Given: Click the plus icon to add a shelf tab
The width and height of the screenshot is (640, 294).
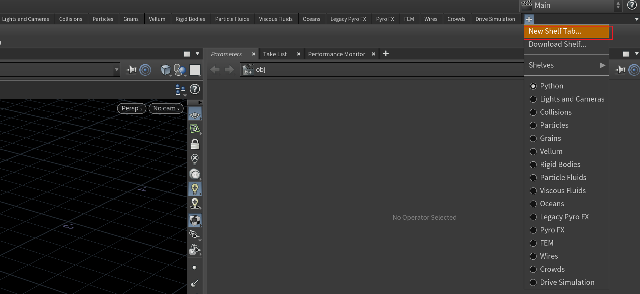Looking at the screenshot, I should click(529, 19).
